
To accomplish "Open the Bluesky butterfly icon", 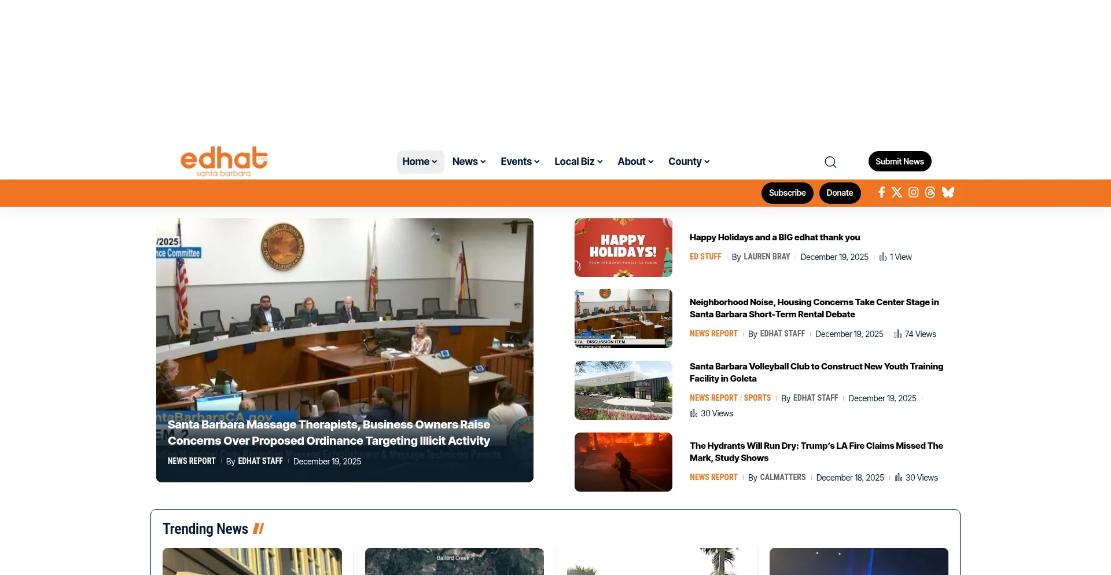I will click(948, 192).
